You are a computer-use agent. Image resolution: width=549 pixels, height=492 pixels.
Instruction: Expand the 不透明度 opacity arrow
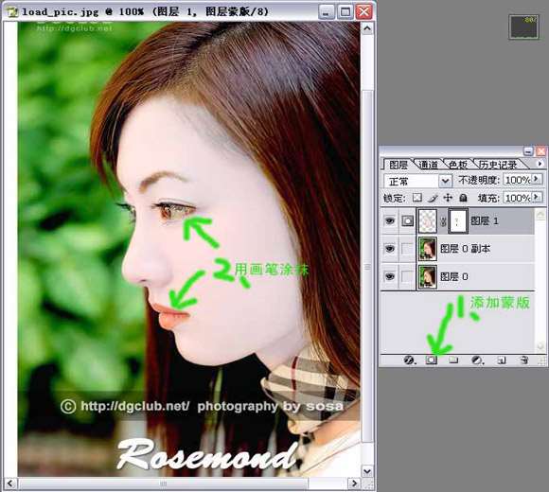536,180
